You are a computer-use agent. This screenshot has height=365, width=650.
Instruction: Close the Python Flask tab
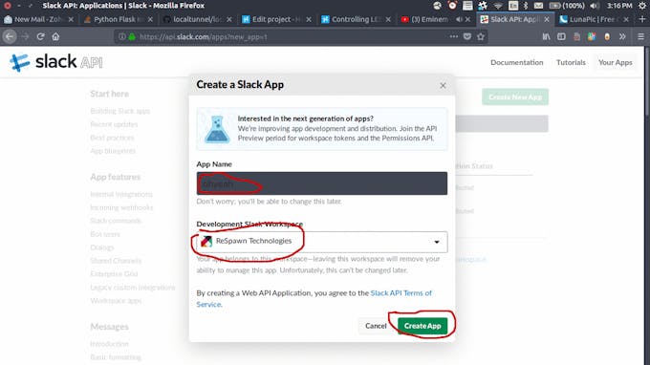coord(150,19)
